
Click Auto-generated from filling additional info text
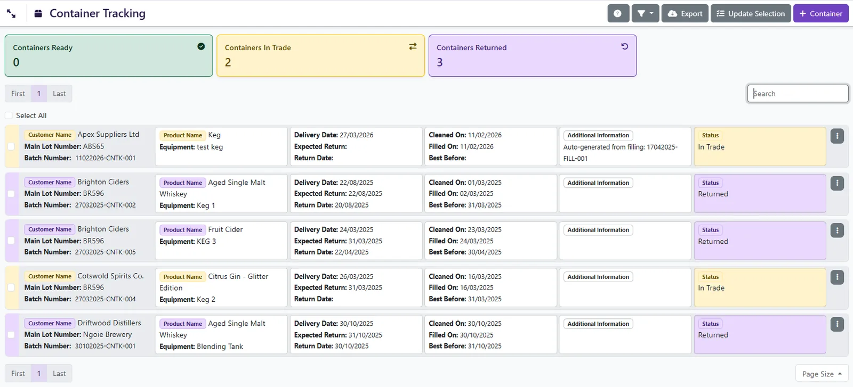(x=621, y=153)
